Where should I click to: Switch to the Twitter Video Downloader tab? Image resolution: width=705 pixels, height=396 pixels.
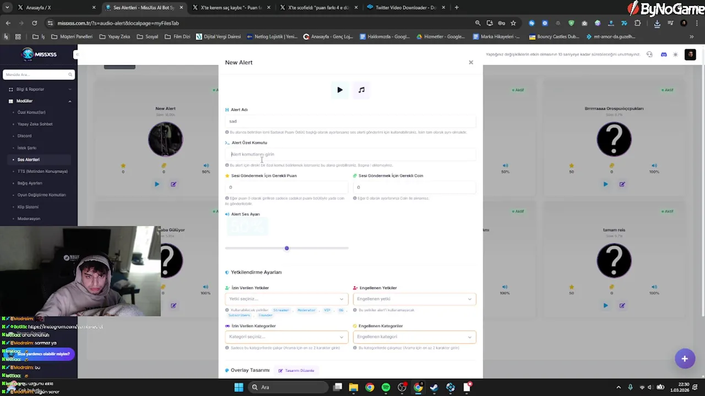click(405, 8)
